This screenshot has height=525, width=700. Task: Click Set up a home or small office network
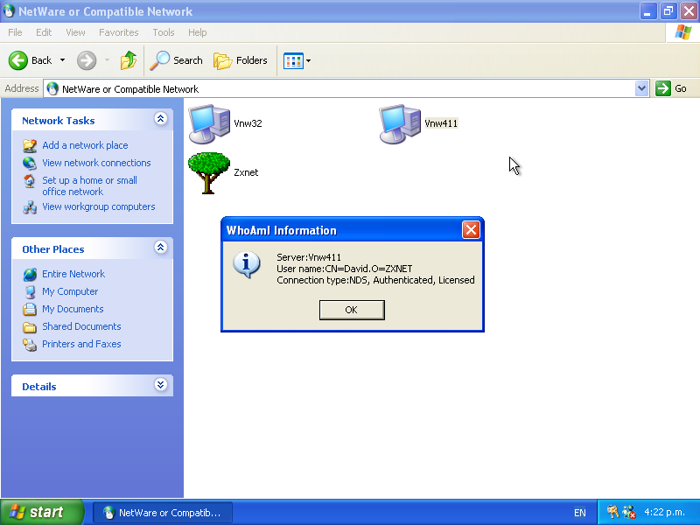pos(89,186)
